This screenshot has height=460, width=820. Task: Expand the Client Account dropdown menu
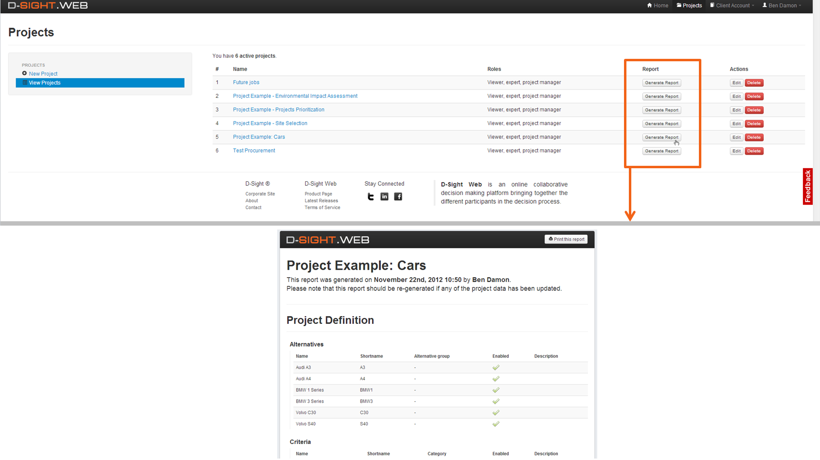click(x=731, y=5)
